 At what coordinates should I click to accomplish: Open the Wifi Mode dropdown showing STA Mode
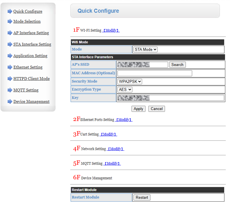145,50
